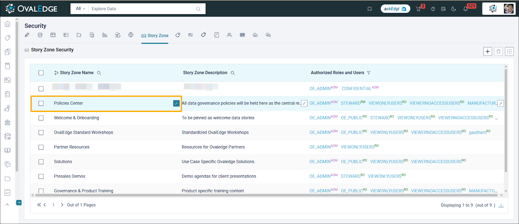This screenshot has height=224, width=519.
Task: Click the bookmark icon in header
Action: (369, 9)
